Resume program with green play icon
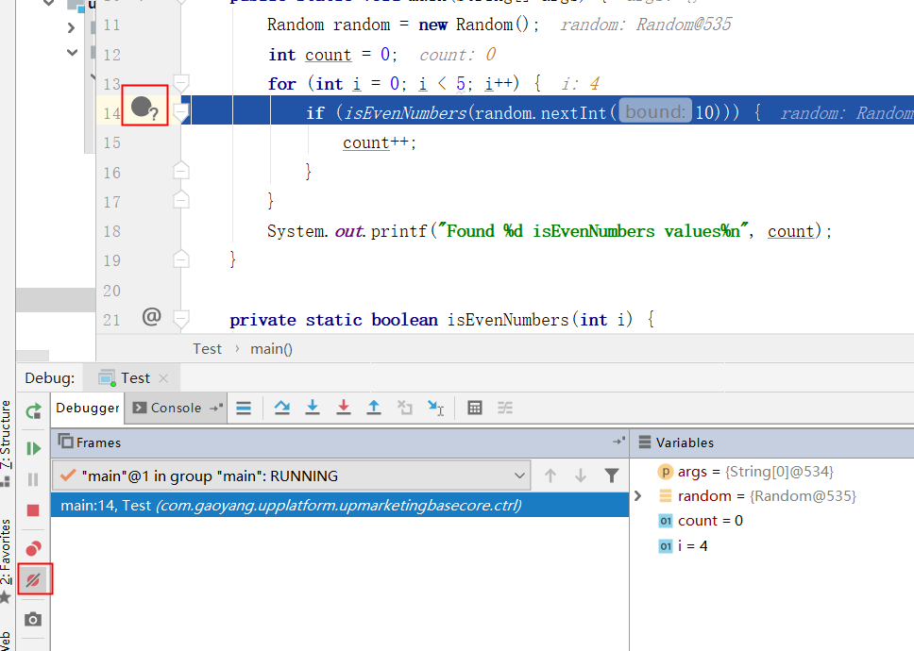 33,448
